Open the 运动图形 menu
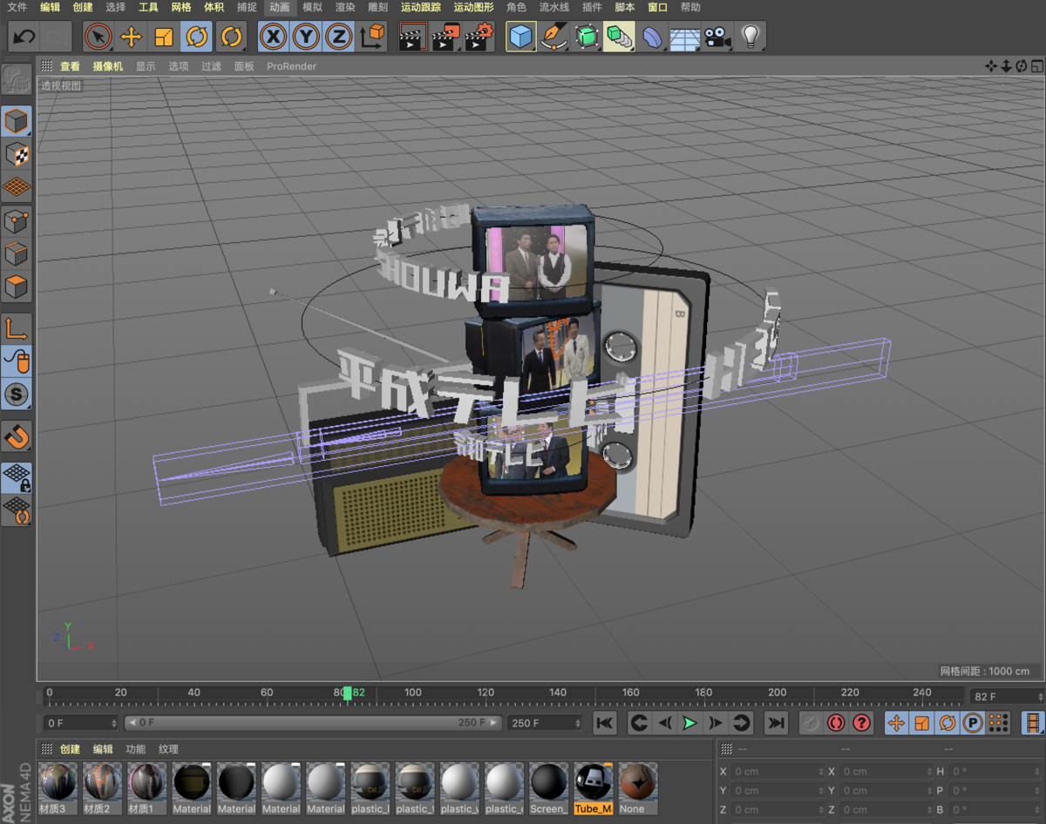The image size is (1046, 824). [473, 7]
